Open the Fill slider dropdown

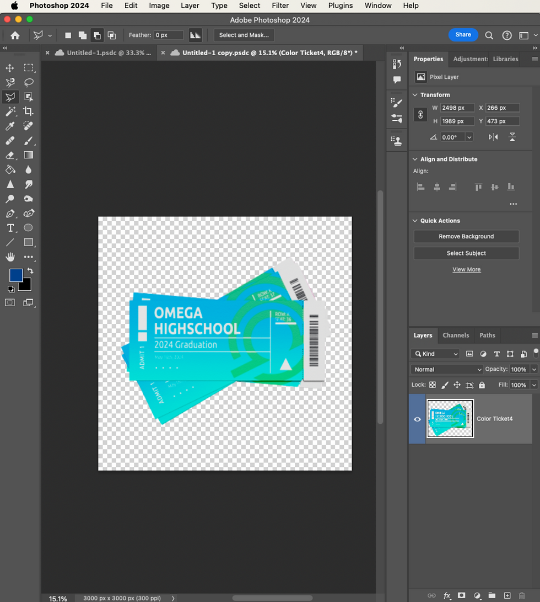click(x=534, y=385)
